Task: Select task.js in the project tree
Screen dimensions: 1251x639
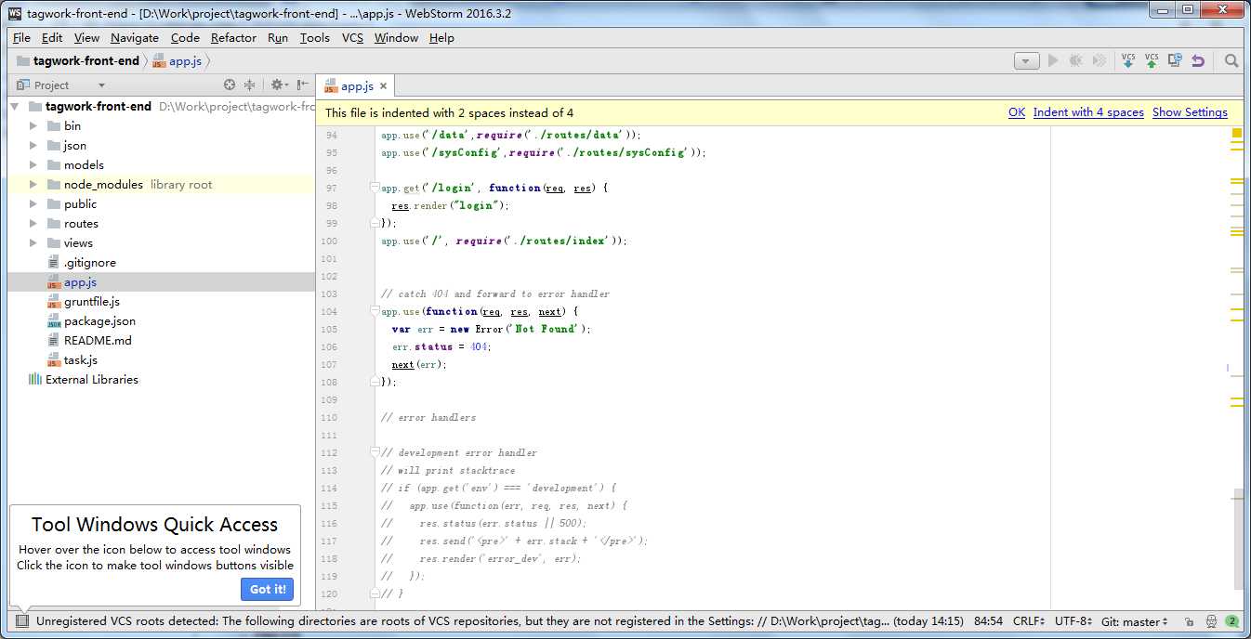Action: pos(81,359)
